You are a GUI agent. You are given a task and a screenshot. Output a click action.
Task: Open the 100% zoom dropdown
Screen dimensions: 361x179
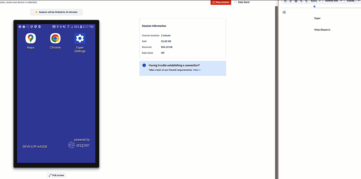tap(315, 1)
